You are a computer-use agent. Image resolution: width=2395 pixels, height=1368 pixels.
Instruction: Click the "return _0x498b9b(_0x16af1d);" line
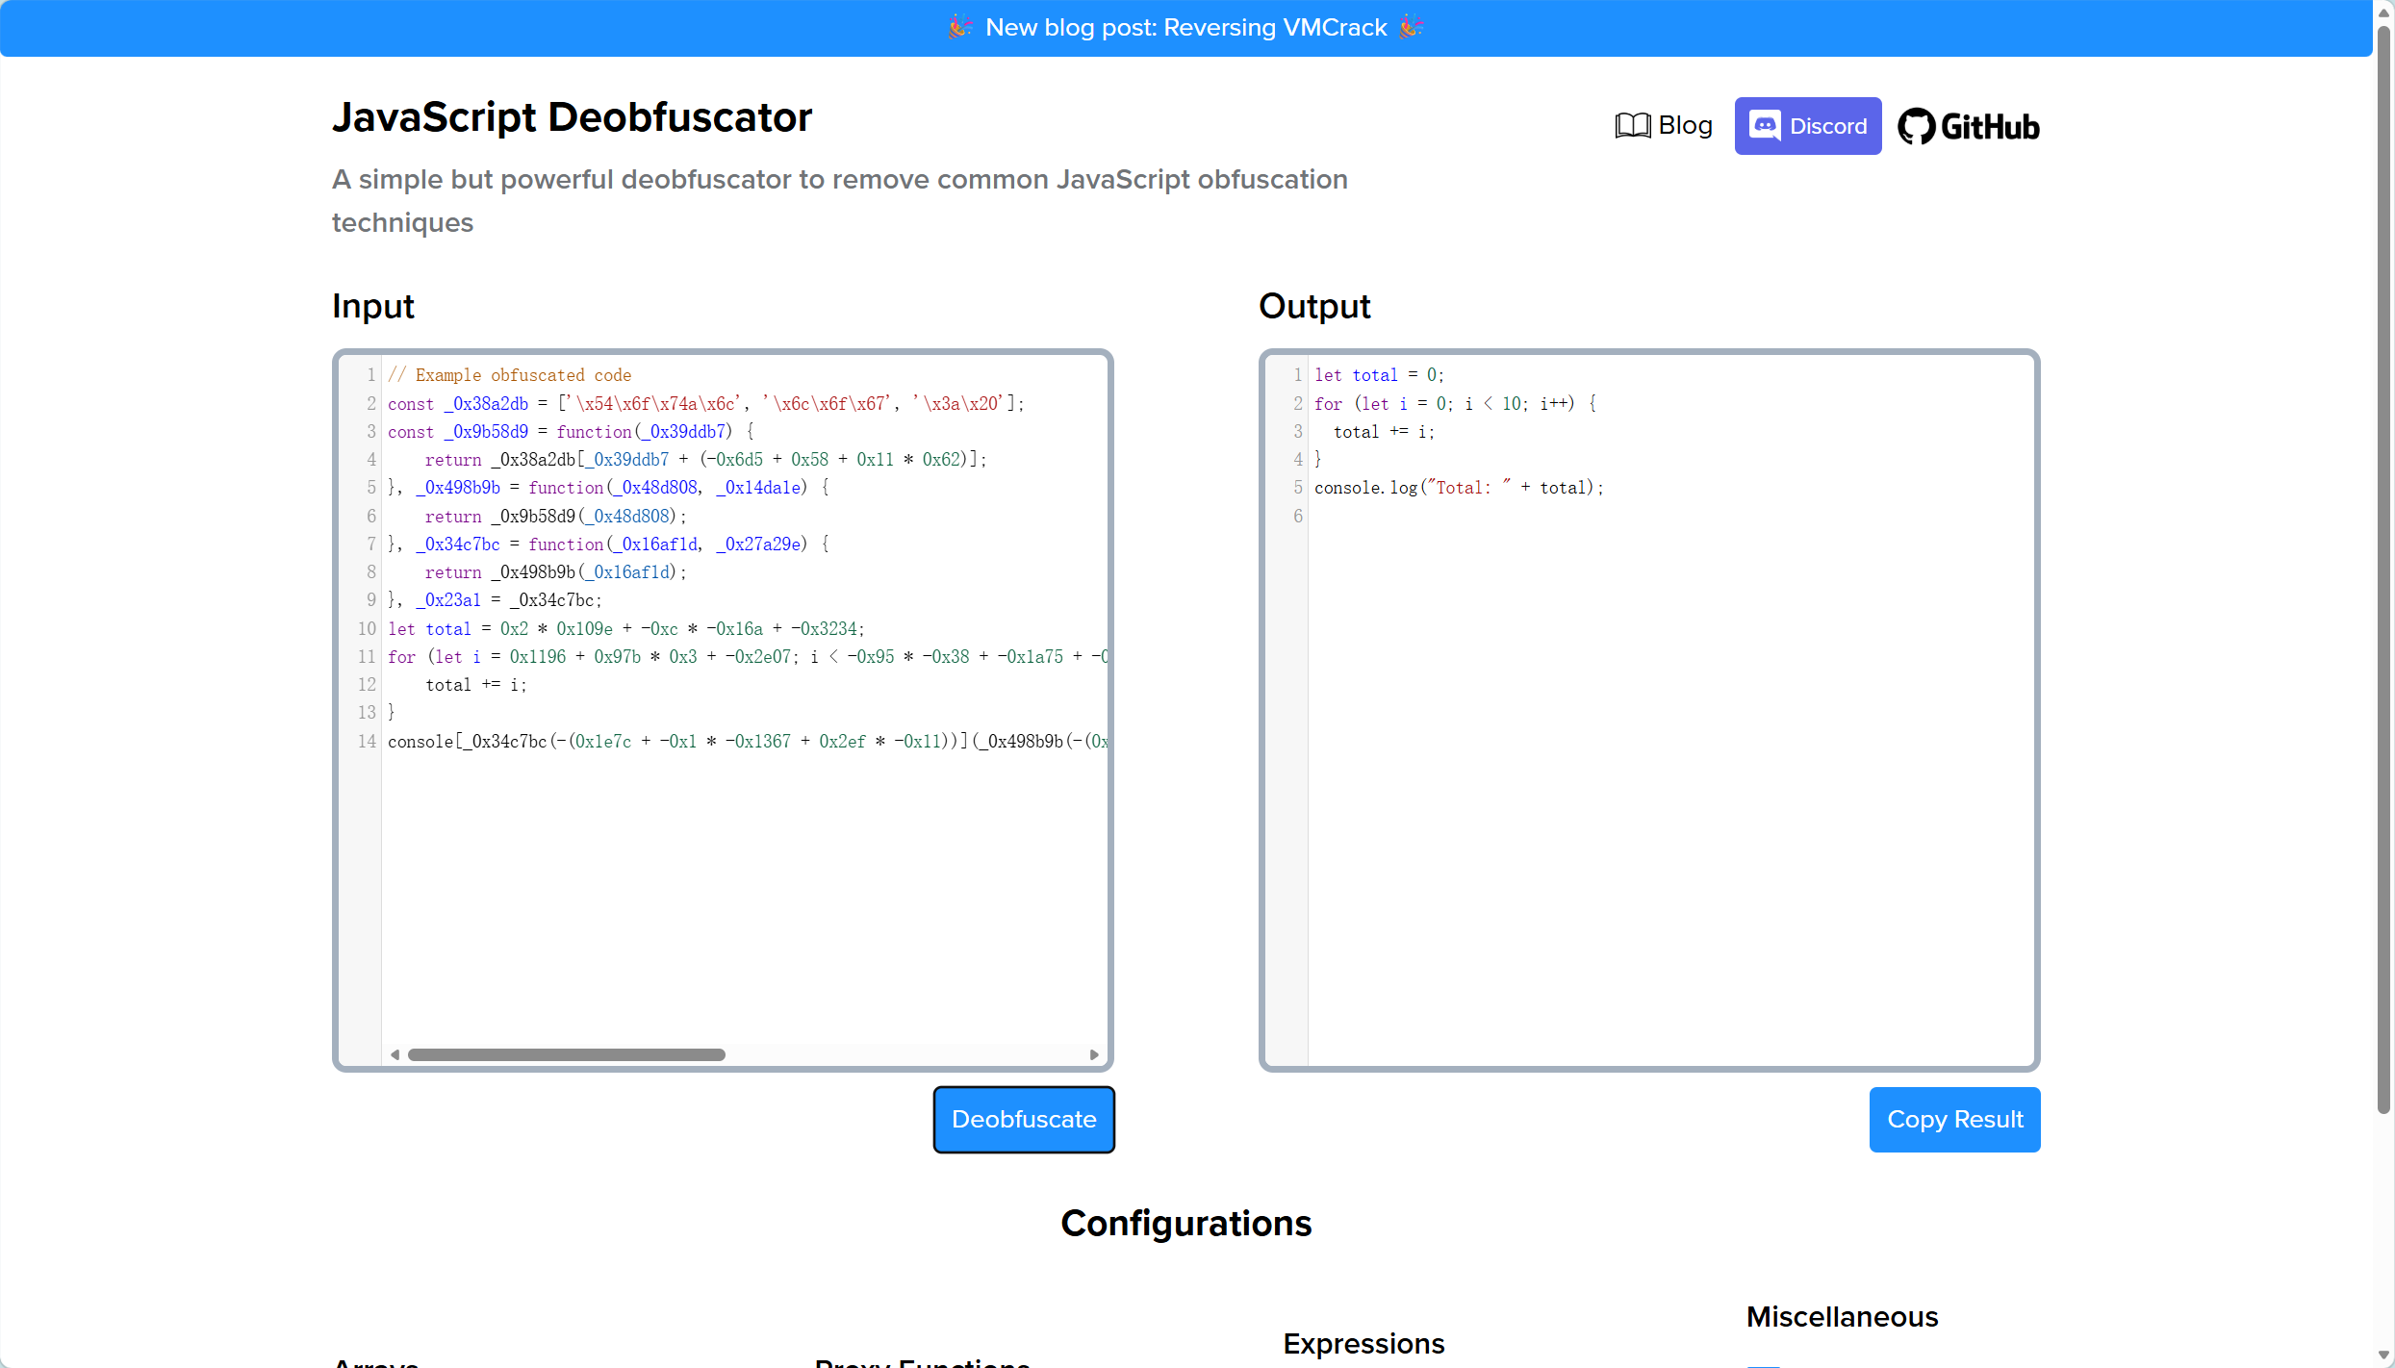click(556, 571)
